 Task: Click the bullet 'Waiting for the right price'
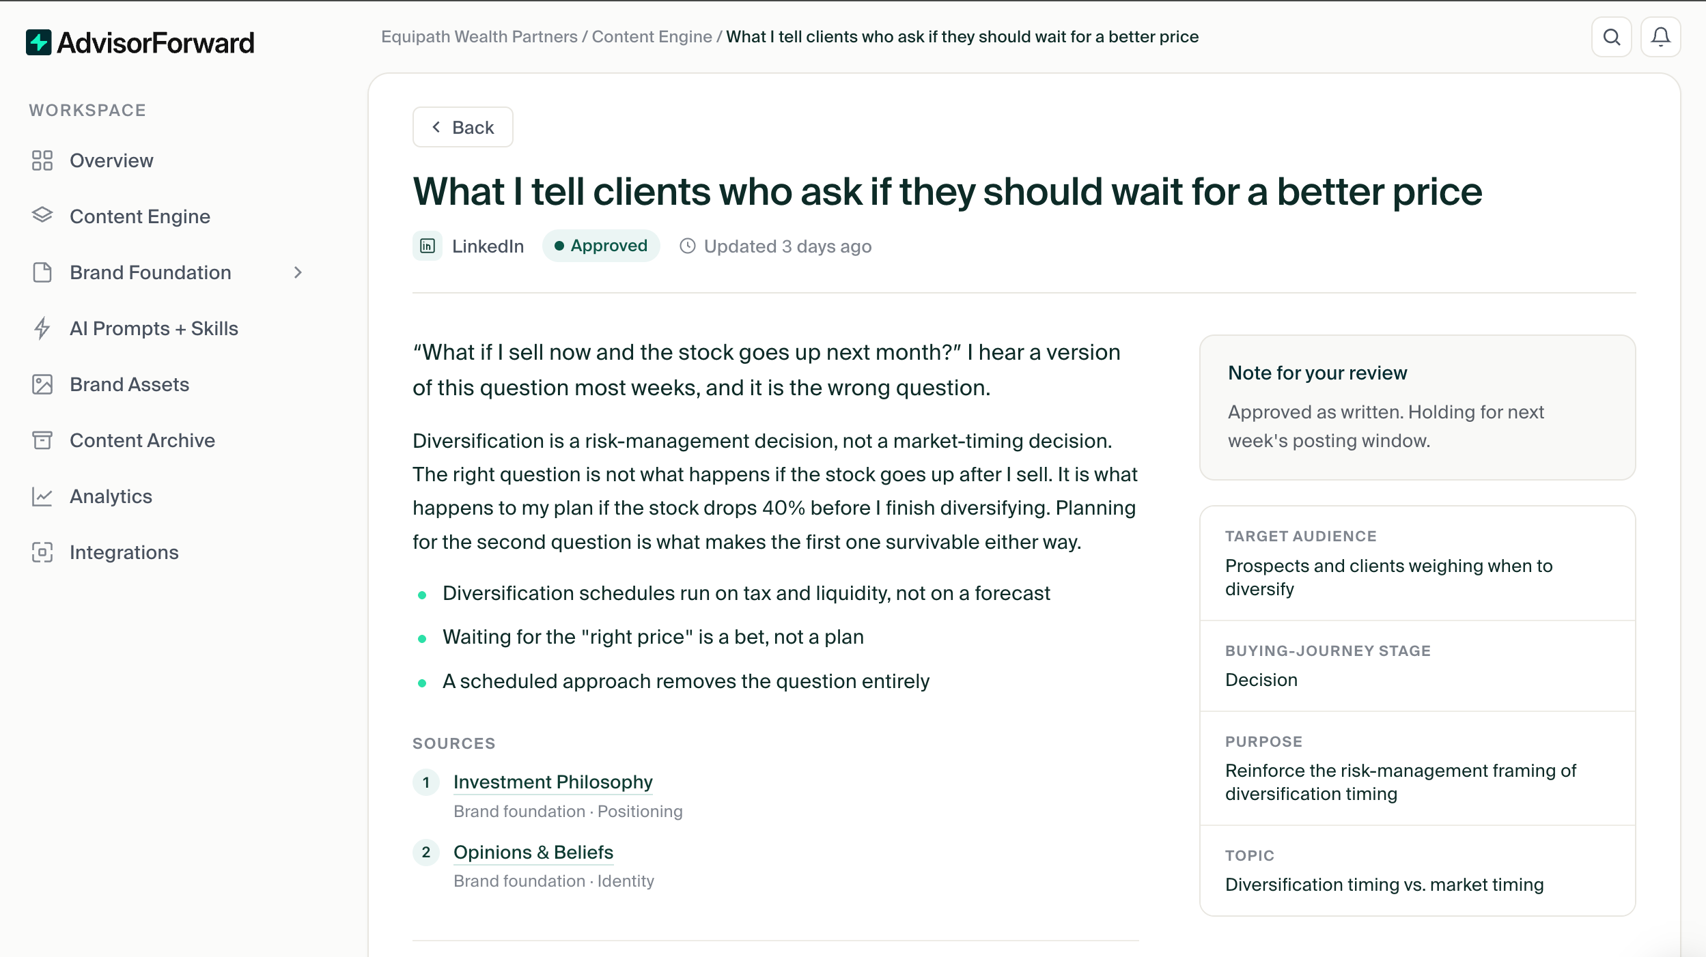click(x=653, y=637)
